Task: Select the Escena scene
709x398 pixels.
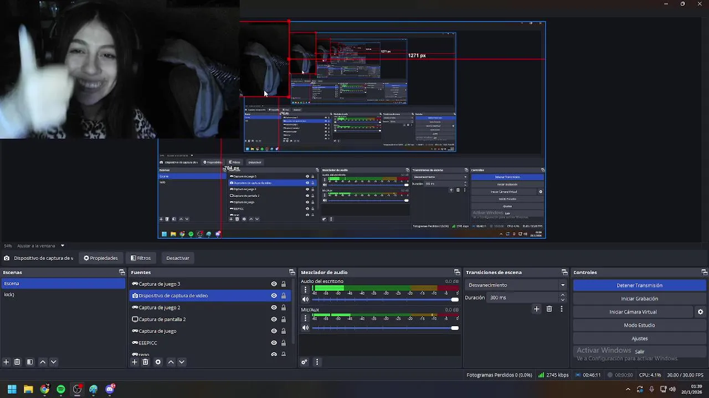Action: [x=63, y=284]
